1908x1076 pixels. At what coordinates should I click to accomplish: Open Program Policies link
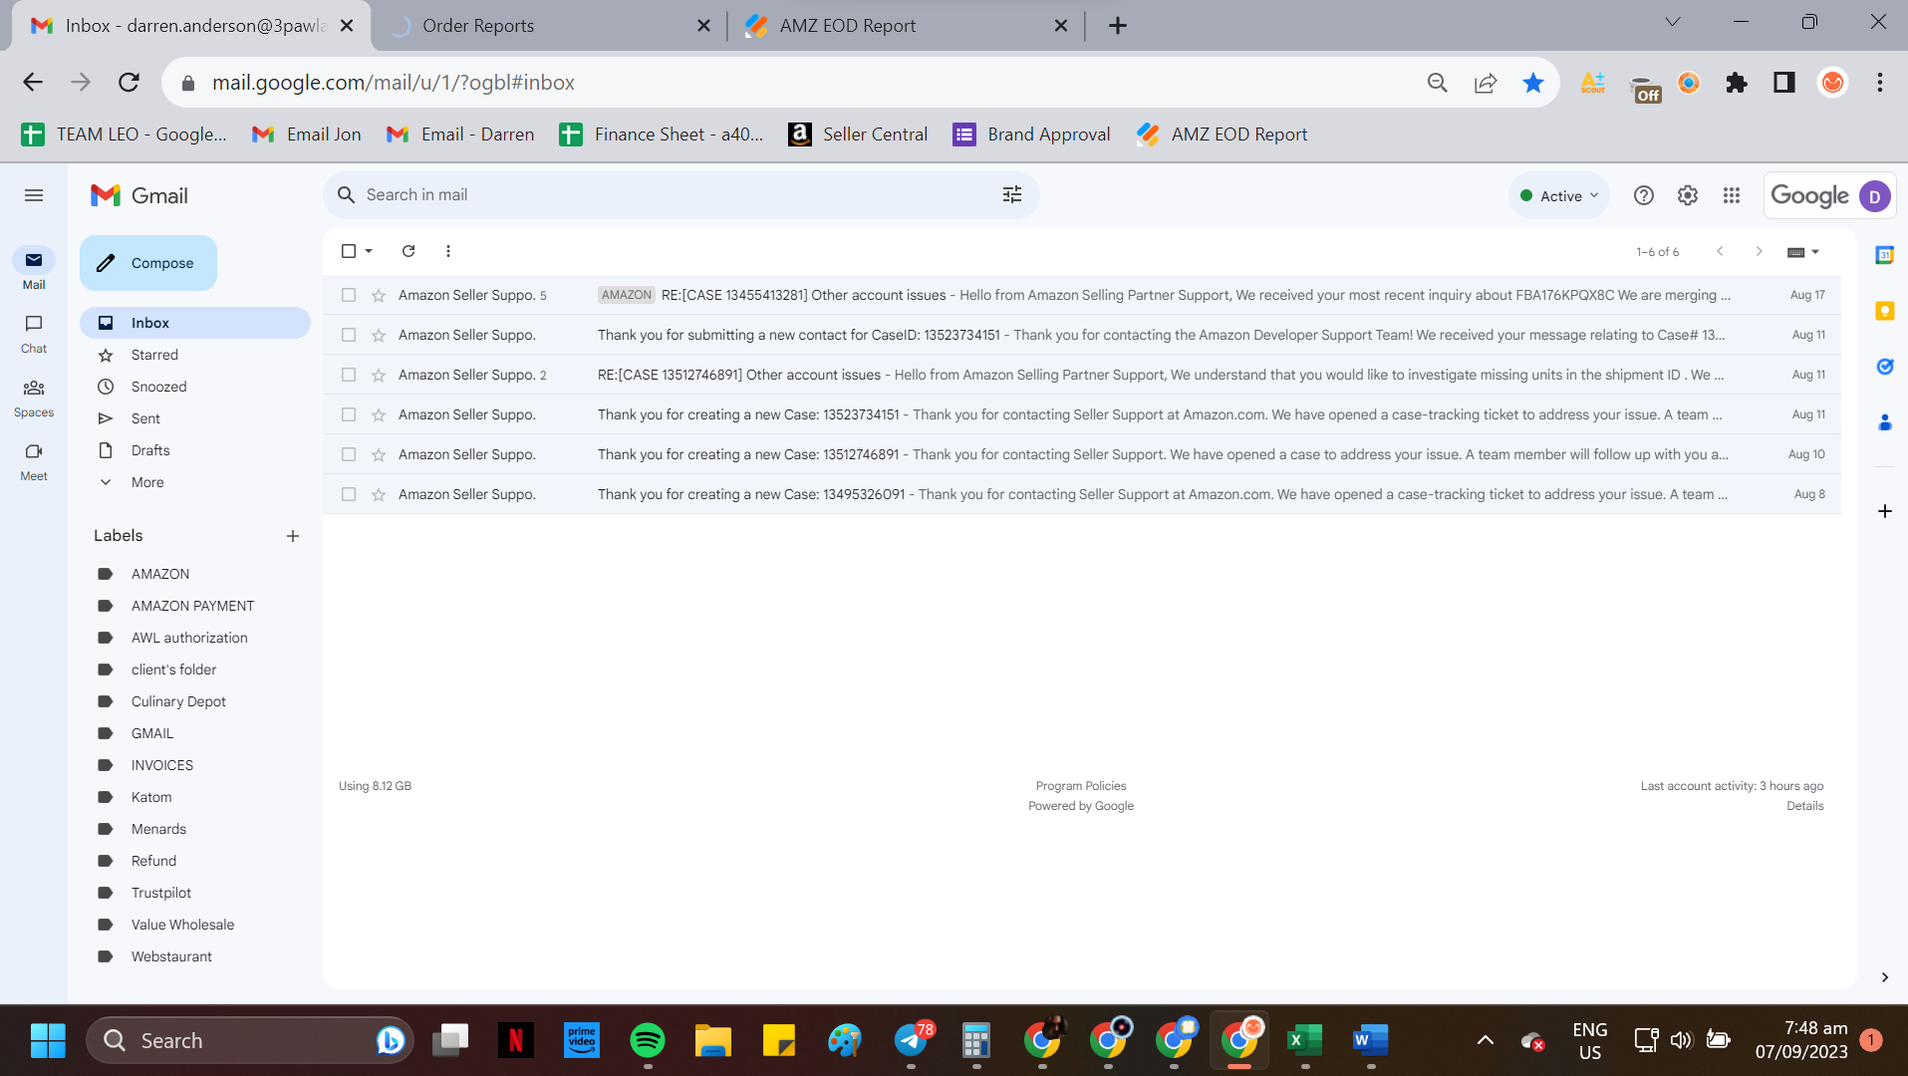[1081, 786]
